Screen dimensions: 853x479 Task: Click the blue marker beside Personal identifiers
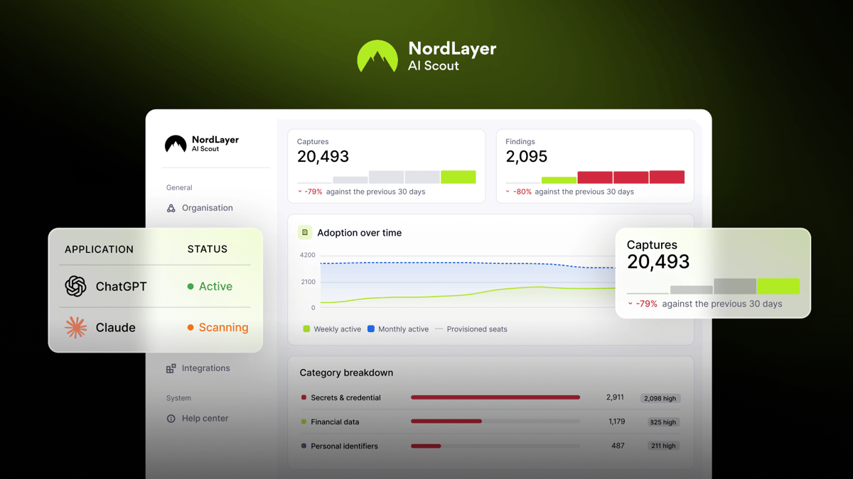coord(304,446)
